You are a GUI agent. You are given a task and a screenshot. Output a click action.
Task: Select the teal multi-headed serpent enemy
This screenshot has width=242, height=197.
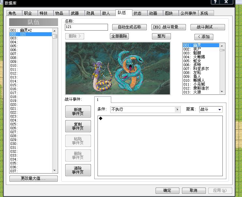129,71
